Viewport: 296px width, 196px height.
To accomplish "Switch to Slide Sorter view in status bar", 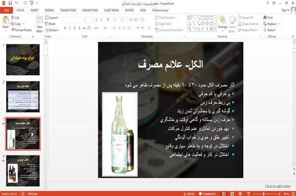I will pos(232,194).
